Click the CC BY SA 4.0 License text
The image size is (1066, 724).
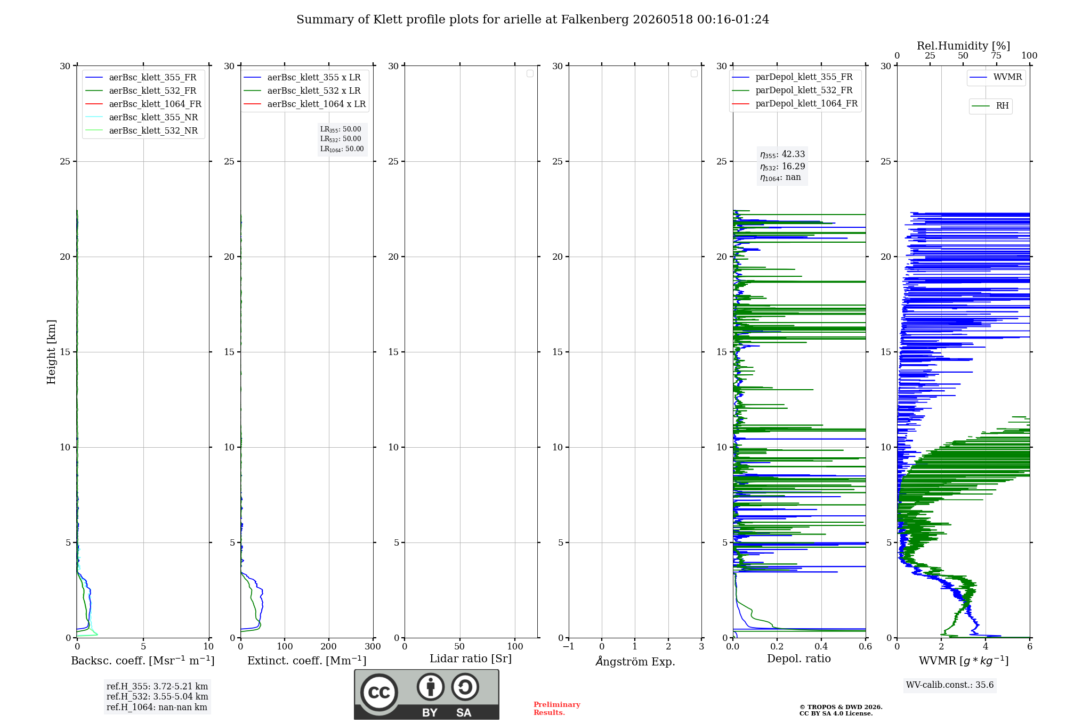(836, 713)
